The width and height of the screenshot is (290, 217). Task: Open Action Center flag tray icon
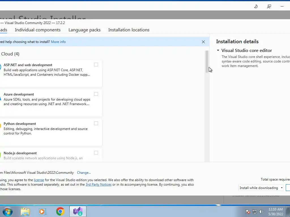(x=248, y=212)
